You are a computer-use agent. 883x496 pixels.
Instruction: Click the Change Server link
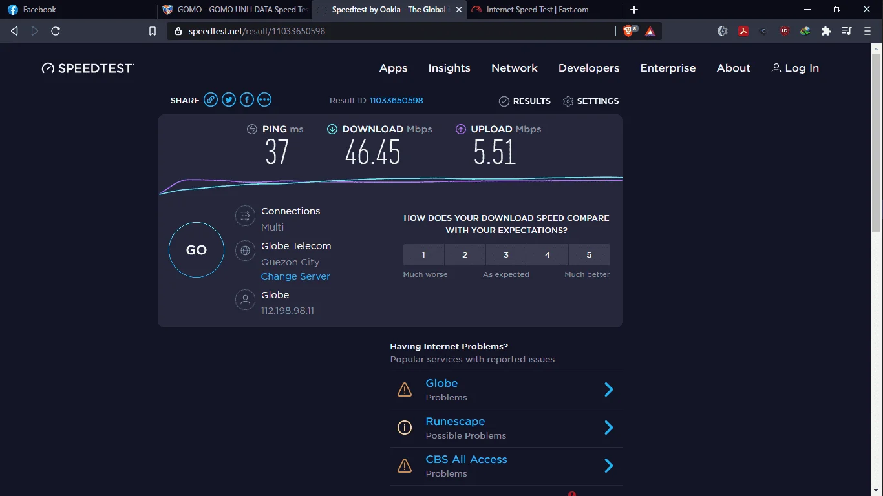coord(295,276)
